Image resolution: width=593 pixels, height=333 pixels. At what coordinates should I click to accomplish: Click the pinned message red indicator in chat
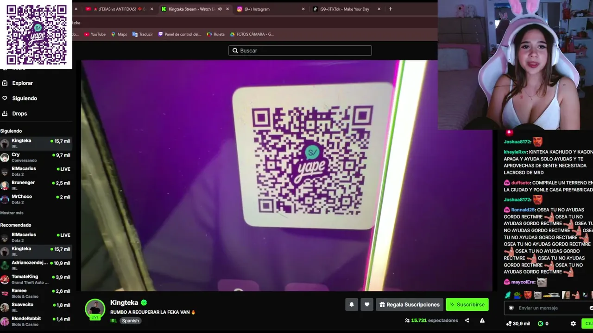pyautogui.click(x=509, y=133)
